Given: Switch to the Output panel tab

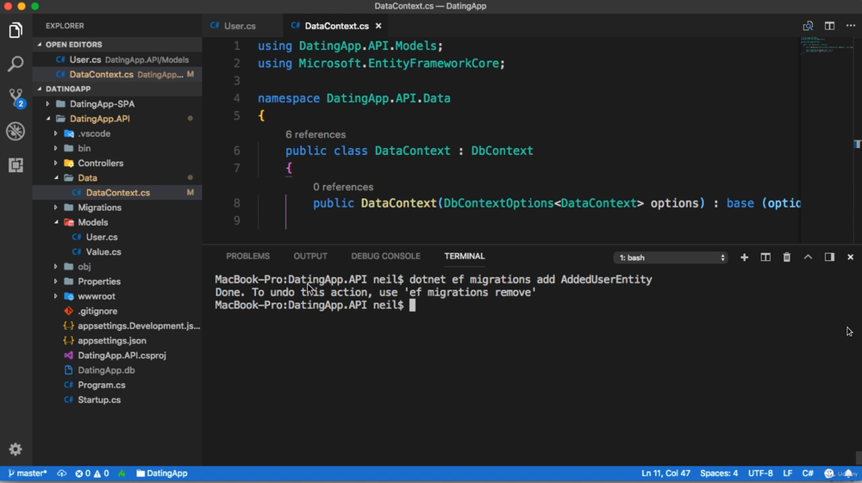Looking at the screenshot, I should pos(310,257).
